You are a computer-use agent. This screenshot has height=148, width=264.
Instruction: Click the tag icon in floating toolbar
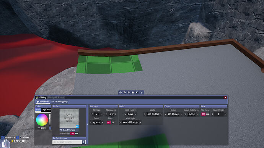(x=125, y=92)
